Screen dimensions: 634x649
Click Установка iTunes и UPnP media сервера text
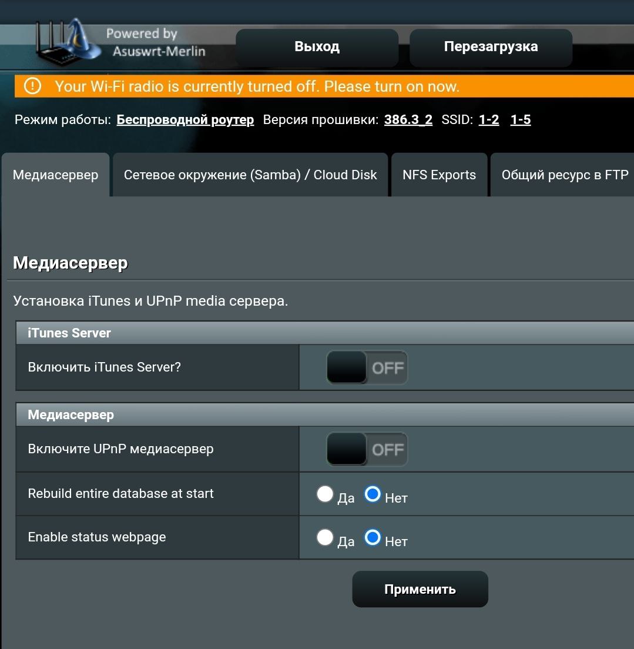[150, 300]
